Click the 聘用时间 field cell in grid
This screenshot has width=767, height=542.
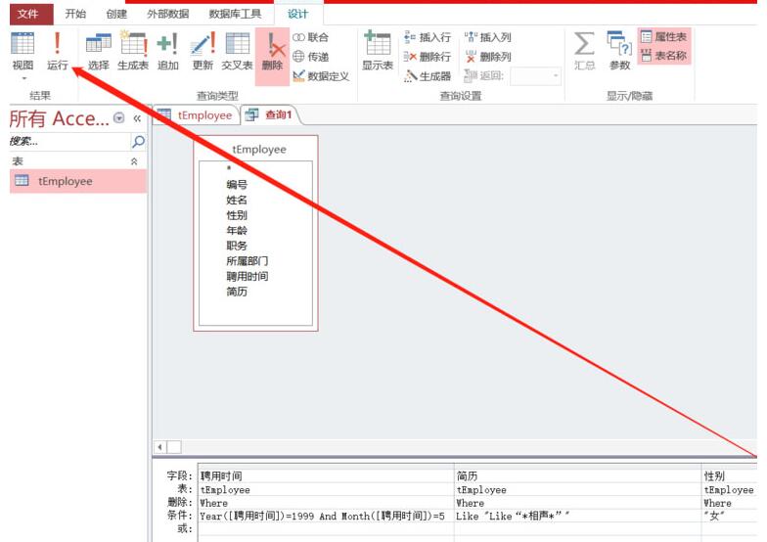pyautogui.click(x=326, y=475)
